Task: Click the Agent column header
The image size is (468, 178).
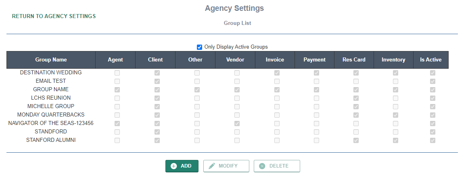Action: click(115, 60)
